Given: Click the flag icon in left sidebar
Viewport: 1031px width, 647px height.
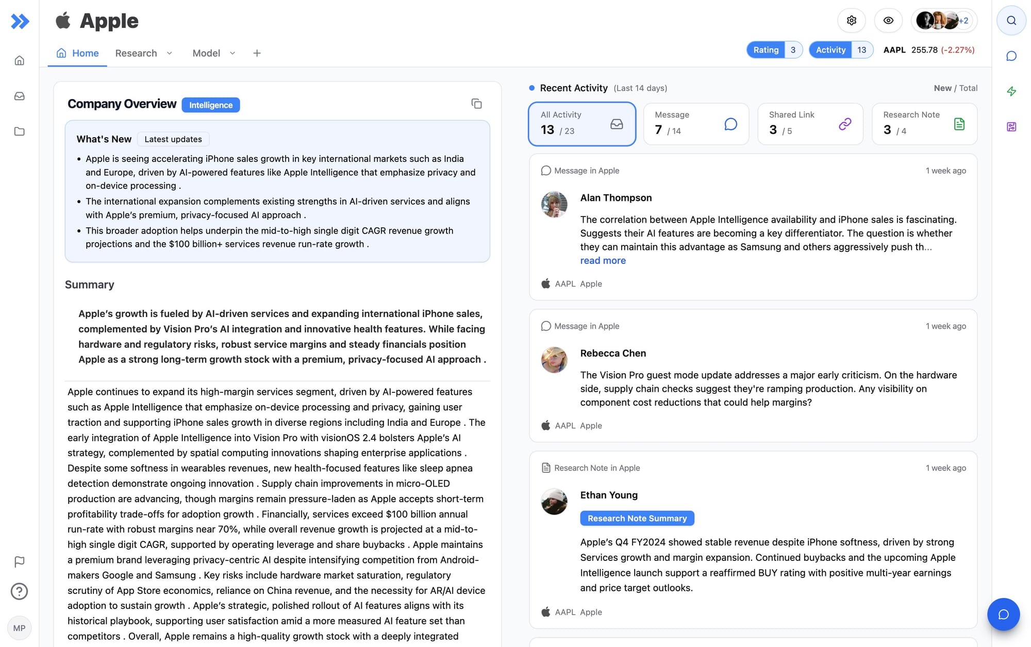Looking at the screenshot, I should coord(20,561).
